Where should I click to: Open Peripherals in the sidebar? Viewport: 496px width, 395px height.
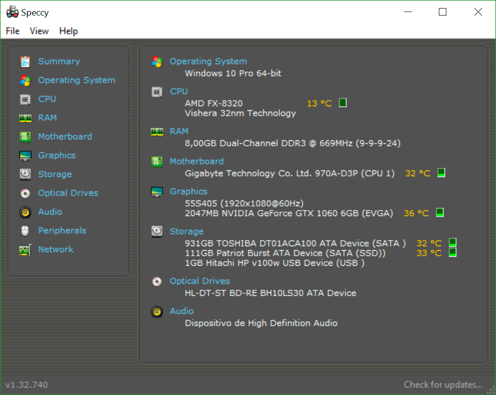tap(62, 231)
